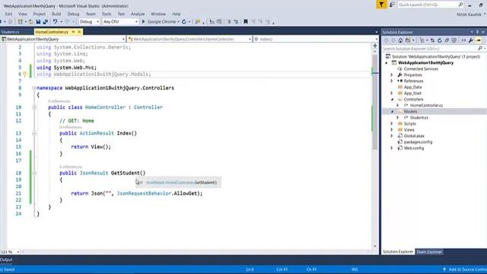Open the Tools menu

[107, 14]
